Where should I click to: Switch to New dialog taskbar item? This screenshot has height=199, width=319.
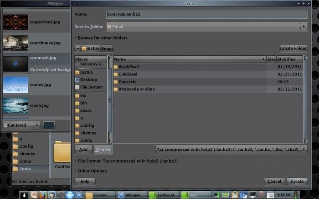196,195
